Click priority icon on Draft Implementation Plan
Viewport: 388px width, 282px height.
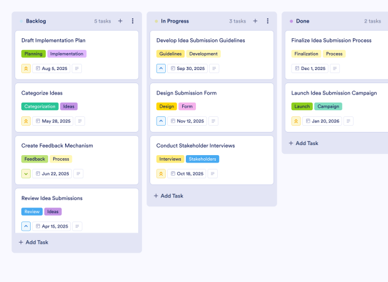coord(26,69)
